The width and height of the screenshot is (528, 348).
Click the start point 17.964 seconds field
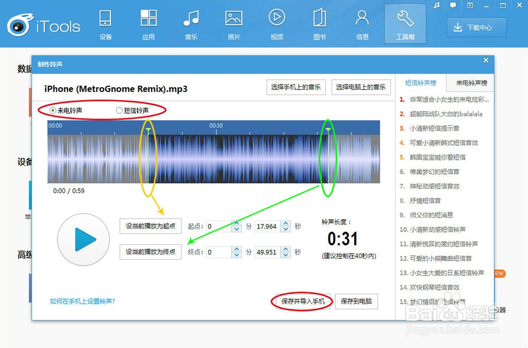click(268, 226)
